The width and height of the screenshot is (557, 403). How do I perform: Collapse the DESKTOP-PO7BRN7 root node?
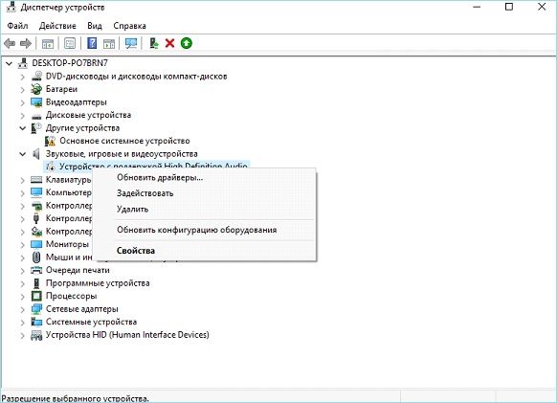[9, 63]
